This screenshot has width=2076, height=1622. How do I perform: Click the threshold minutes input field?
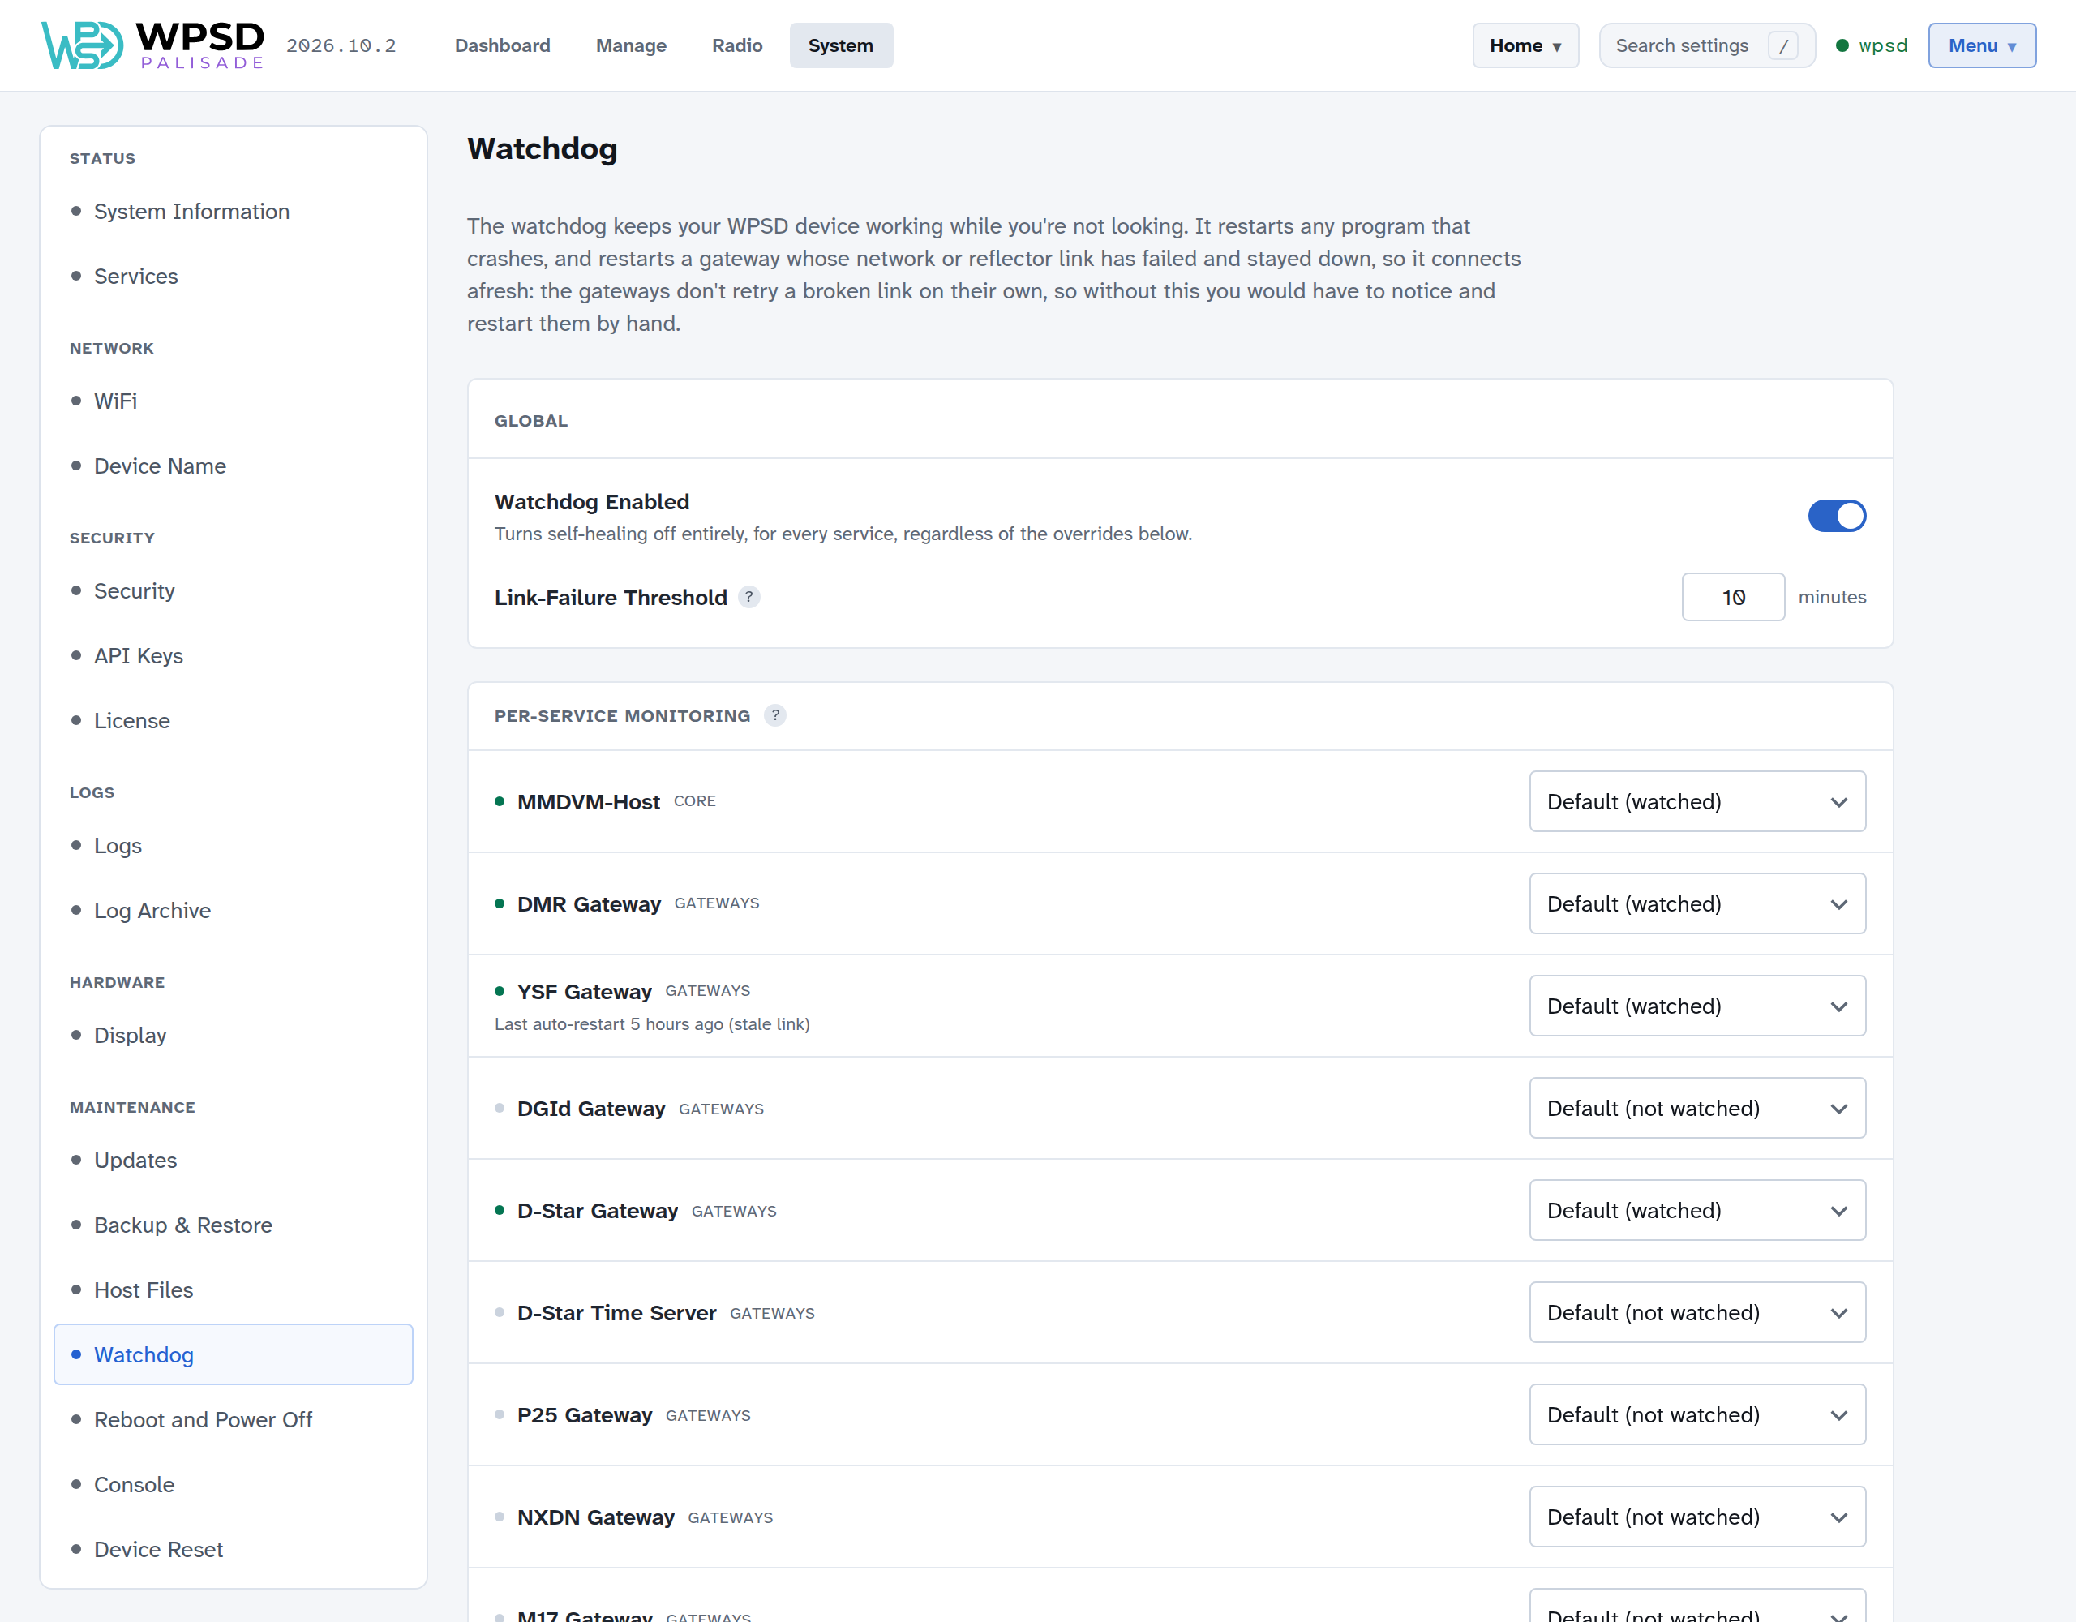[x=1733, y=597]
